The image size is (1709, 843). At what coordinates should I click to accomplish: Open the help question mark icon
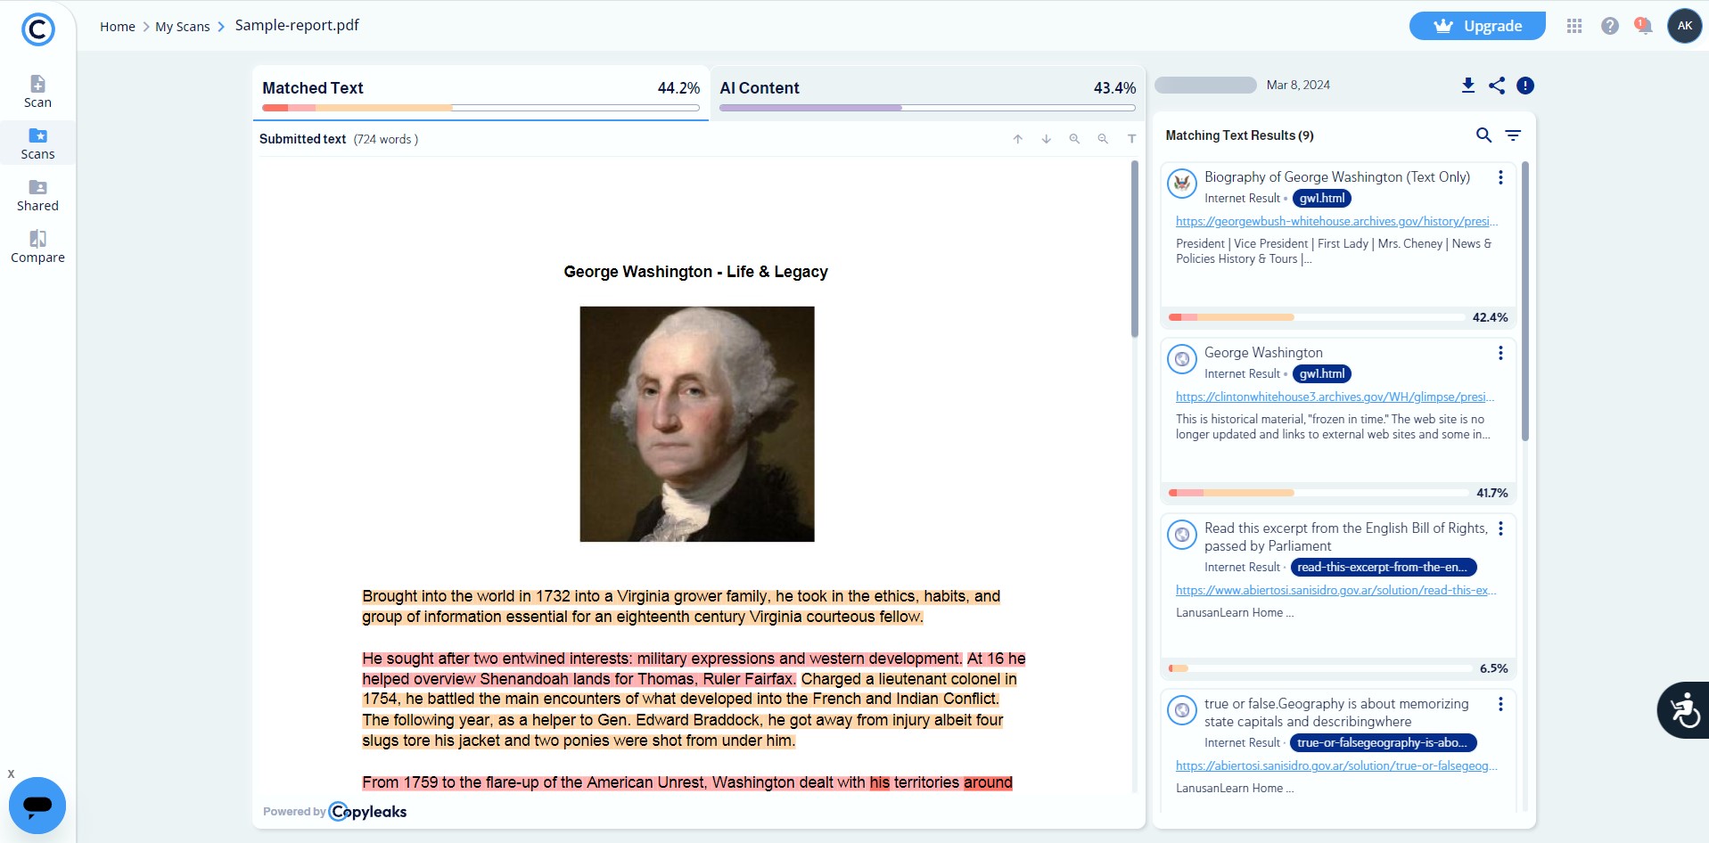pyautogui.click(x=1610, y=26)
